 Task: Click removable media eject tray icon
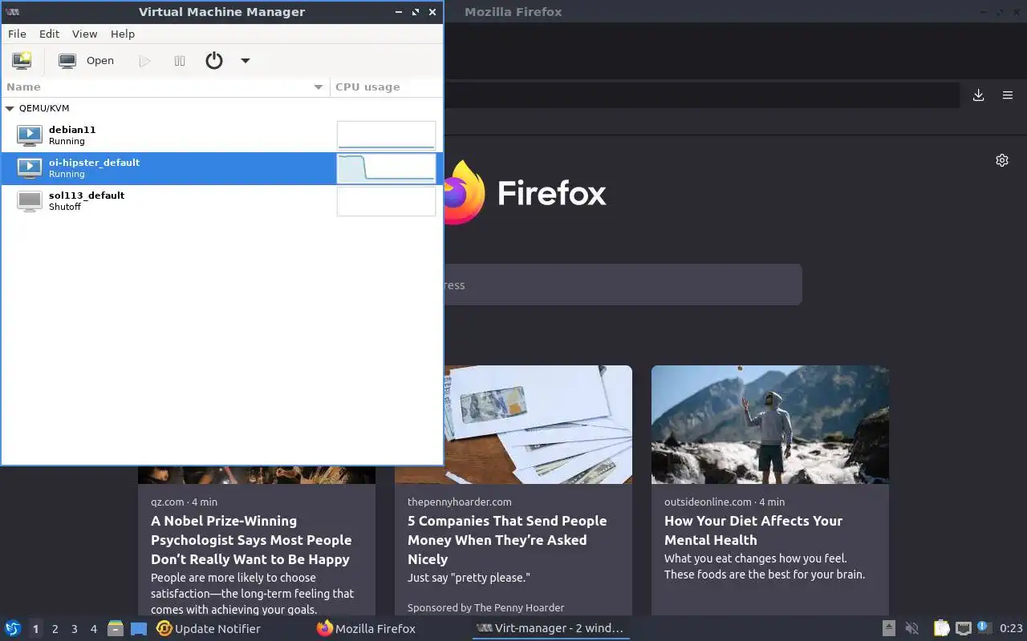(x=889, y=629)
